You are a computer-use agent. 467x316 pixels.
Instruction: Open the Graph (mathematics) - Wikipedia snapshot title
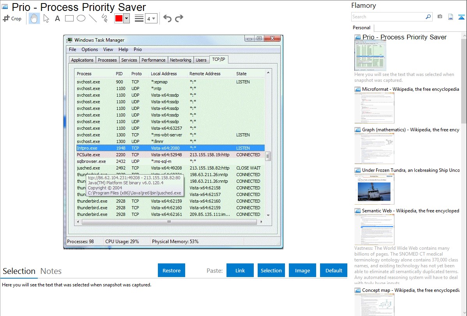click(410, 130)
